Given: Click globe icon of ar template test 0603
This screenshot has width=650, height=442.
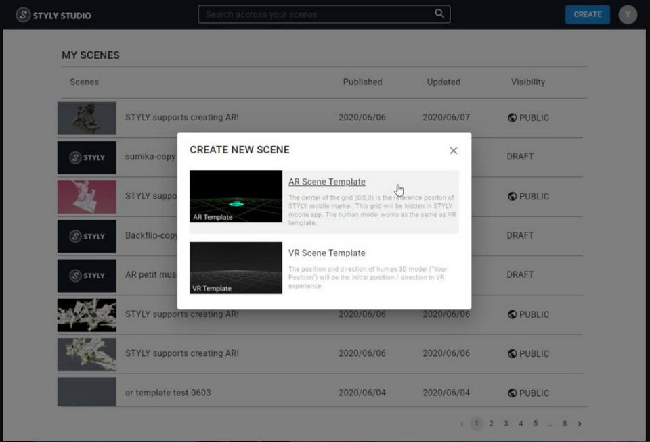Looking at the screenshot, I should 513,393.
